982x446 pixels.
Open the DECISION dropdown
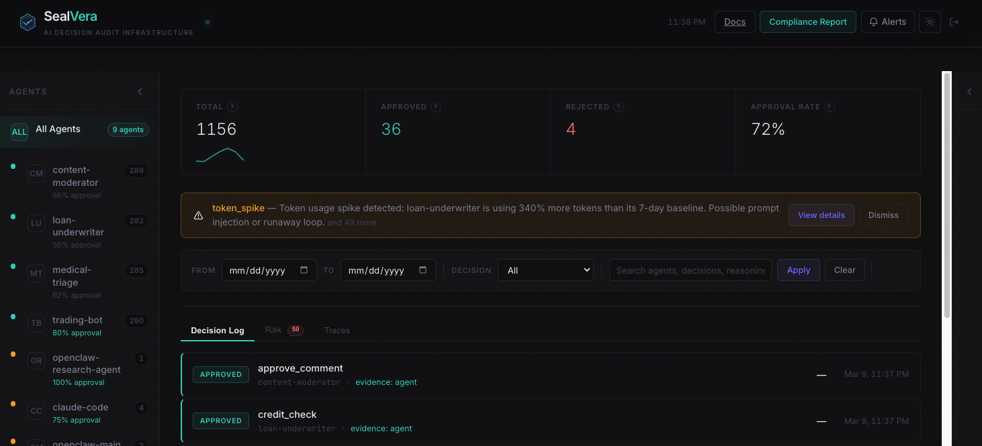point(545,270)
